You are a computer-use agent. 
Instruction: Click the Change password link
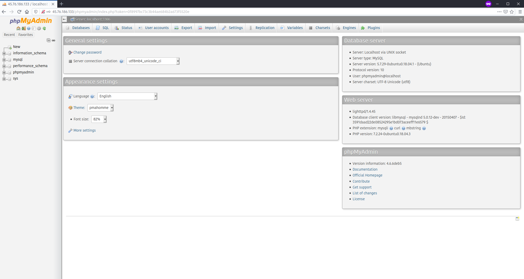(87, 52)
